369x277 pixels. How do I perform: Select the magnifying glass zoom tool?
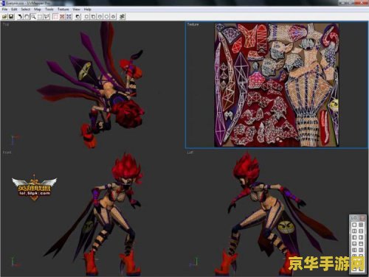click(x=33, y=17)
